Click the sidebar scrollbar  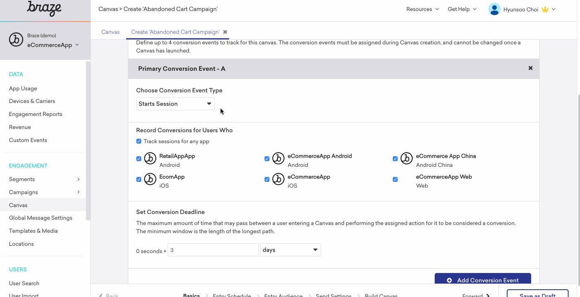point(88,141)
